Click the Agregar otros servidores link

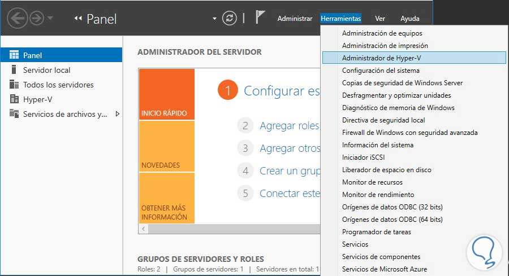tap(290, 148)
